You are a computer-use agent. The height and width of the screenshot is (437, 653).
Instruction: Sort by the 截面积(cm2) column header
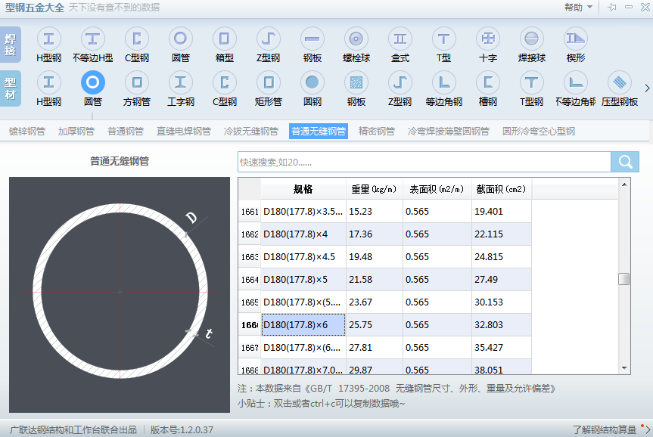502,189
